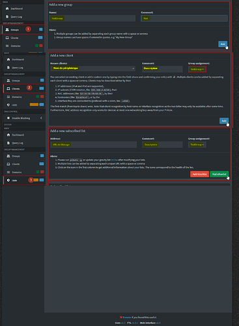Click Clients laptop icon in sidebar with Groups active
The height and width of the screenshot is (326, 239).
7,38
